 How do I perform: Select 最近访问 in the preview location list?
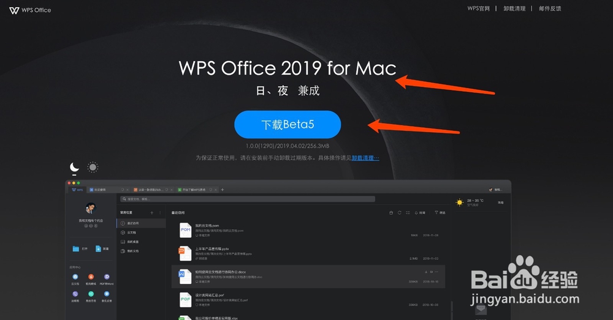point(141,223)
